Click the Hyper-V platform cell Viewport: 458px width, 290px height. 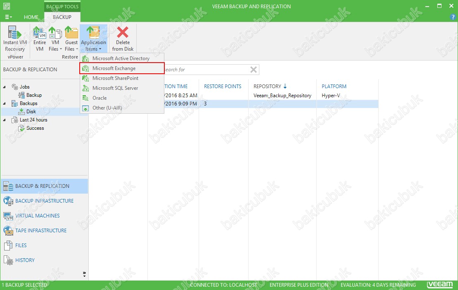pos(331,96)
